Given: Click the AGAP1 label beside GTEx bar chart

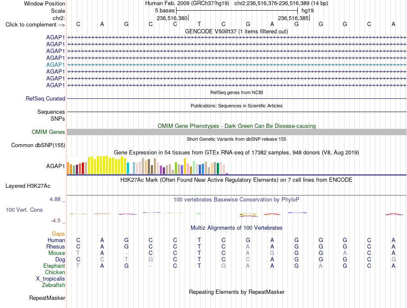Looking at the screenshot, I should 55,166.
